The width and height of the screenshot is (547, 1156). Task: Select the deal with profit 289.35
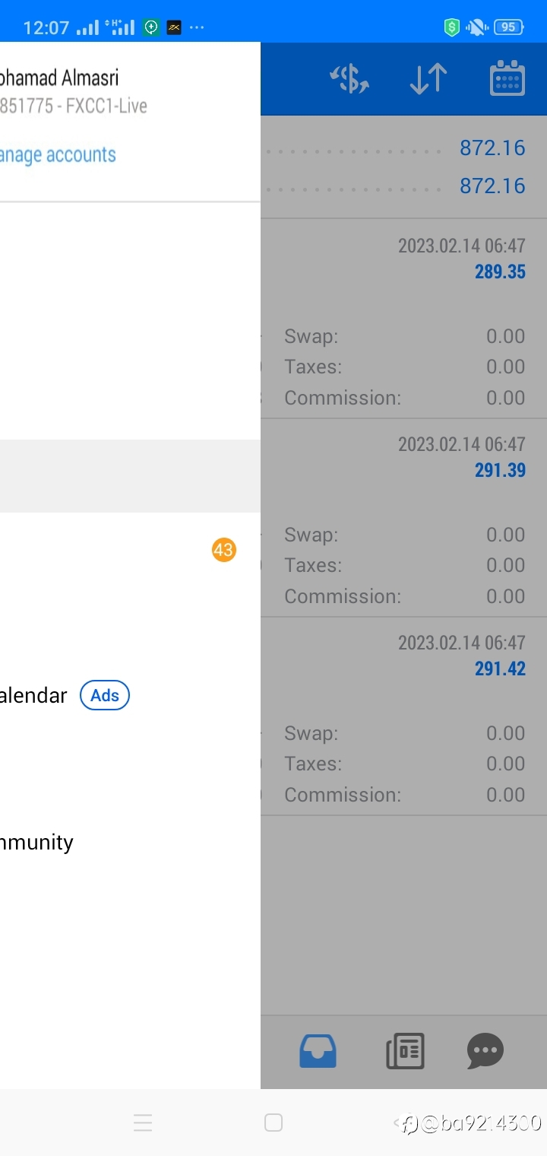pos(403,318)
